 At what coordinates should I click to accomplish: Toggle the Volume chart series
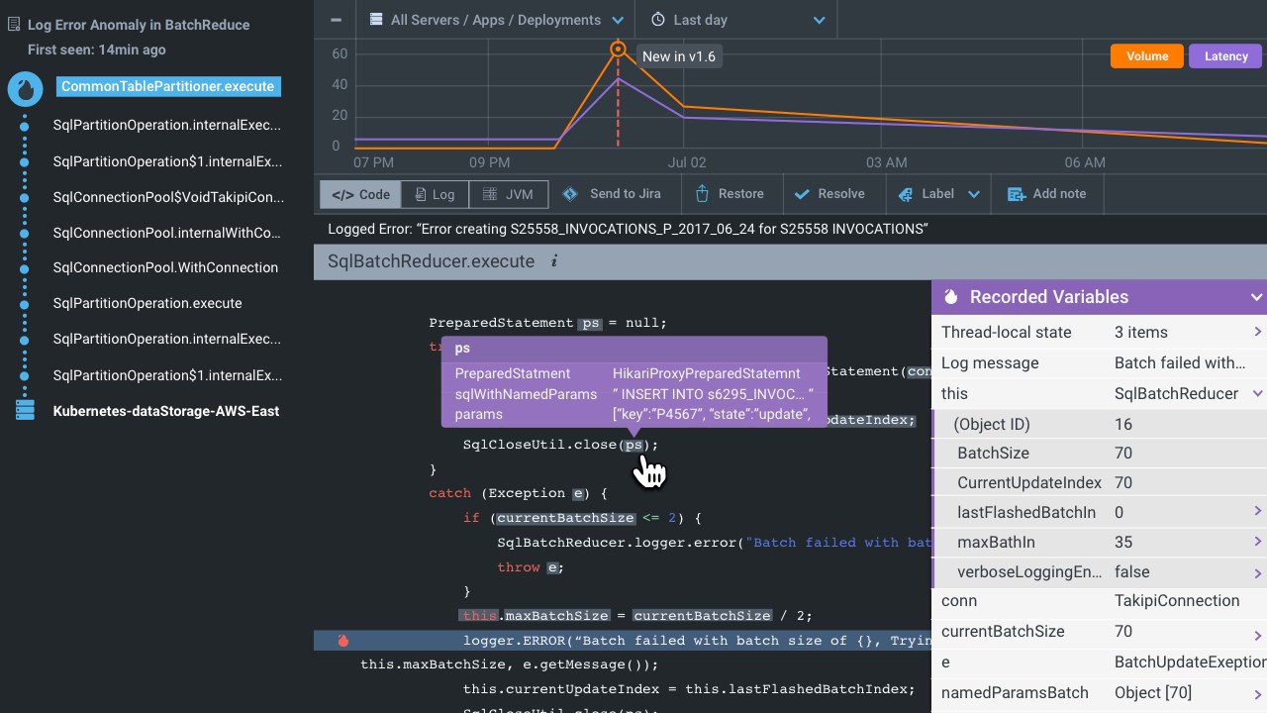1147,56
